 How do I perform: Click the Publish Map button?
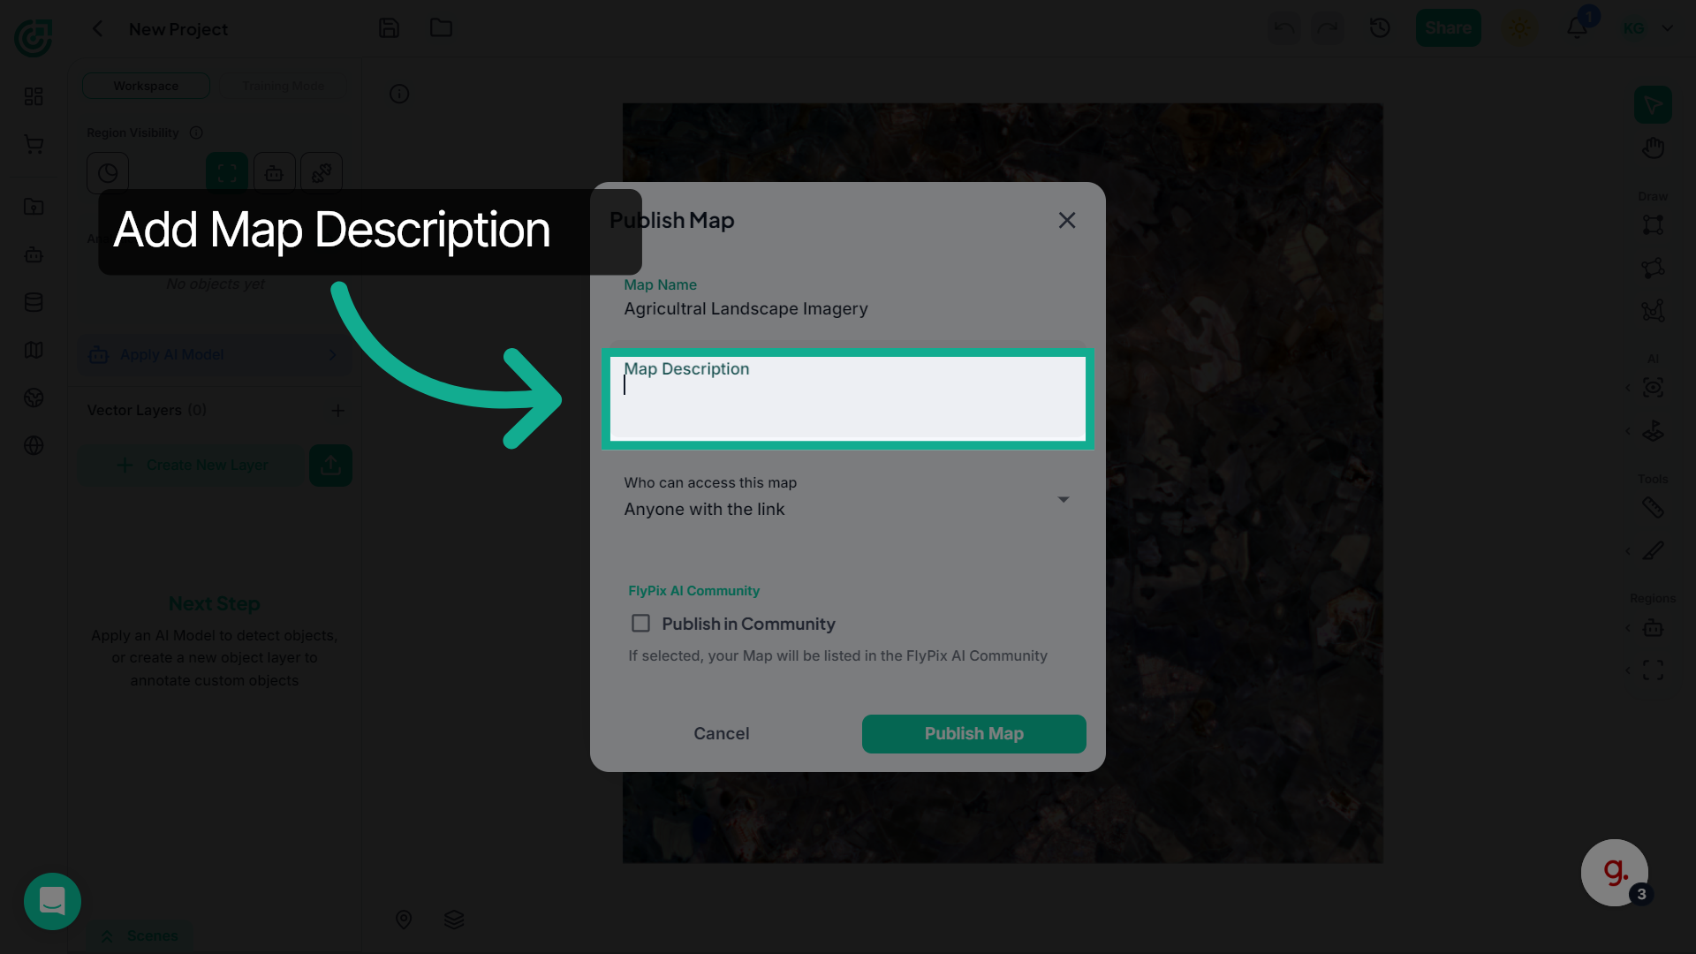(x=973, y=734)
